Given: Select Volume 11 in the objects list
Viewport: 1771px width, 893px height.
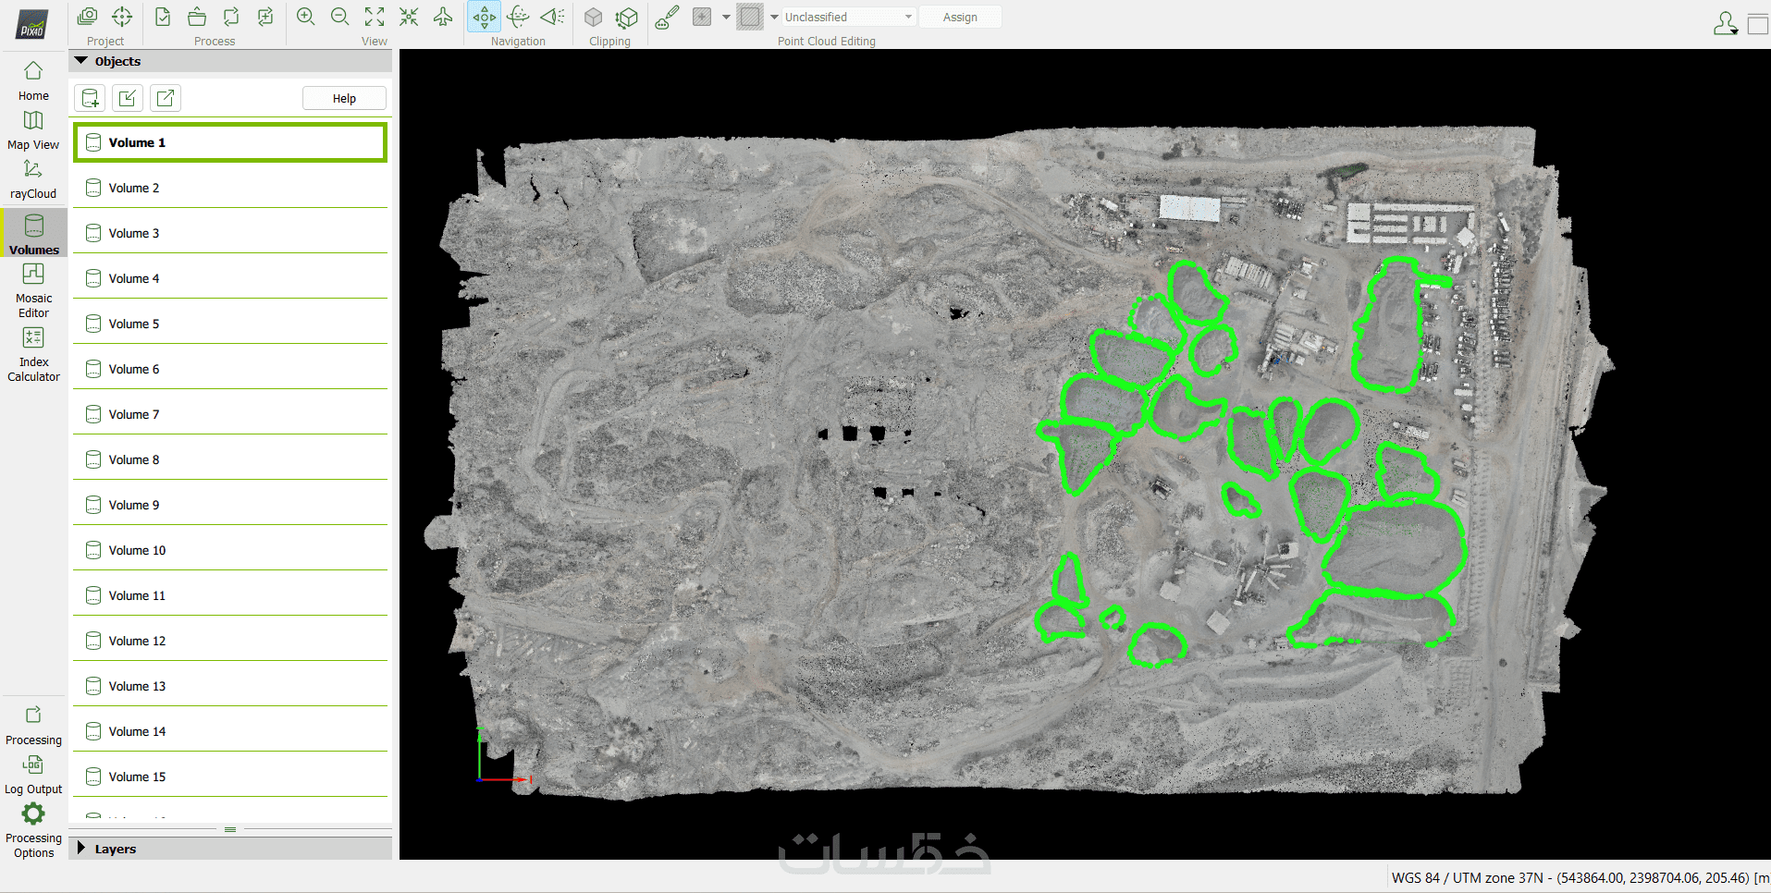Looking at the screenshot, I should pos(230,595).
